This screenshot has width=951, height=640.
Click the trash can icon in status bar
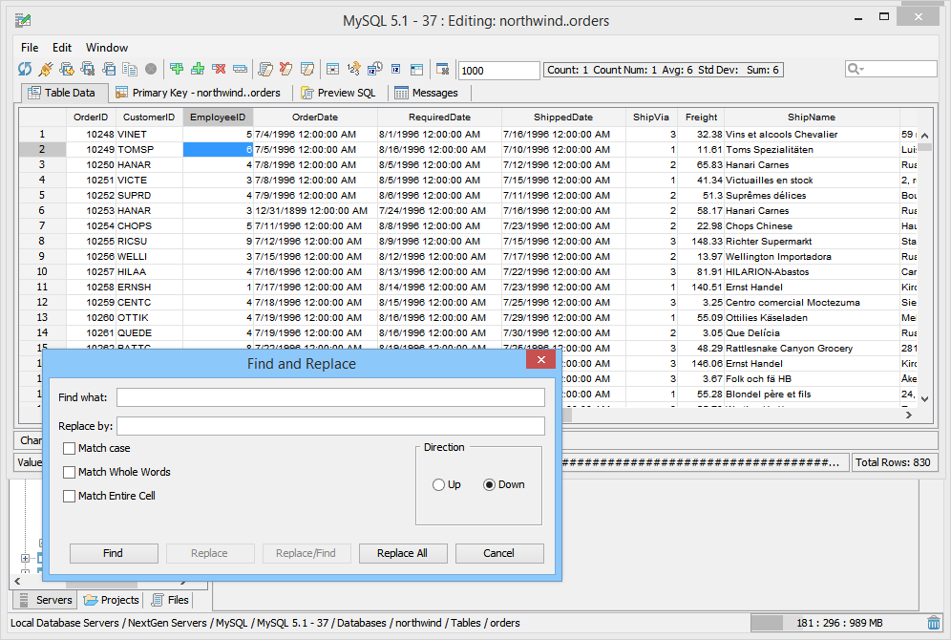[934, 623]
